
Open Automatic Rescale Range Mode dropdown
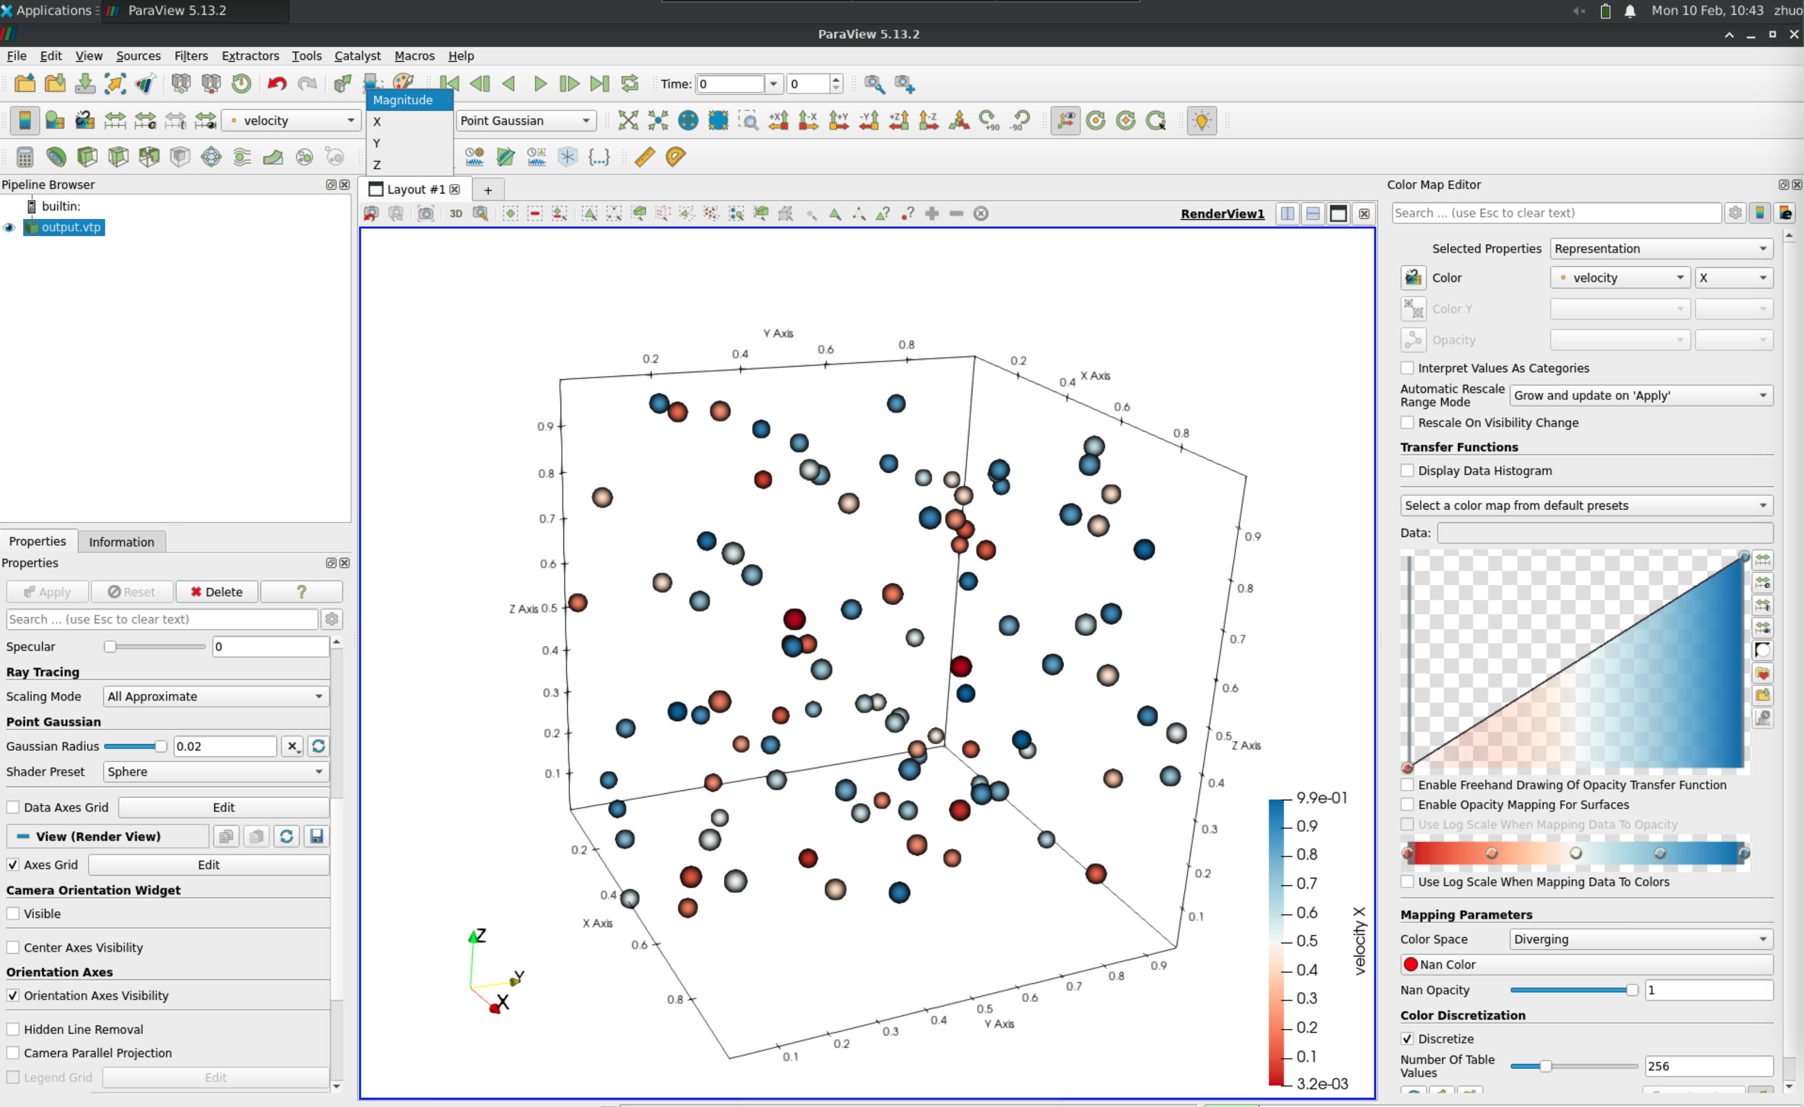[x=1641, y=395]
